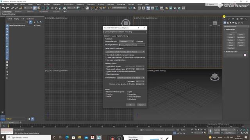This screenshot has height=140, width=250.
Task: Click the Undo arrow in main toolbar
Action: point(3,8)
